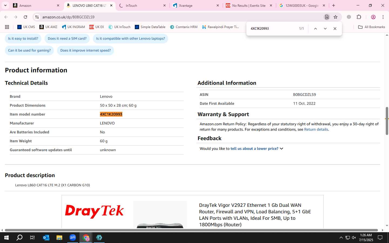Screen dimensions: 389x243
Task: Open the UK AMZ bookmark
Action: [x=48, y=27]
